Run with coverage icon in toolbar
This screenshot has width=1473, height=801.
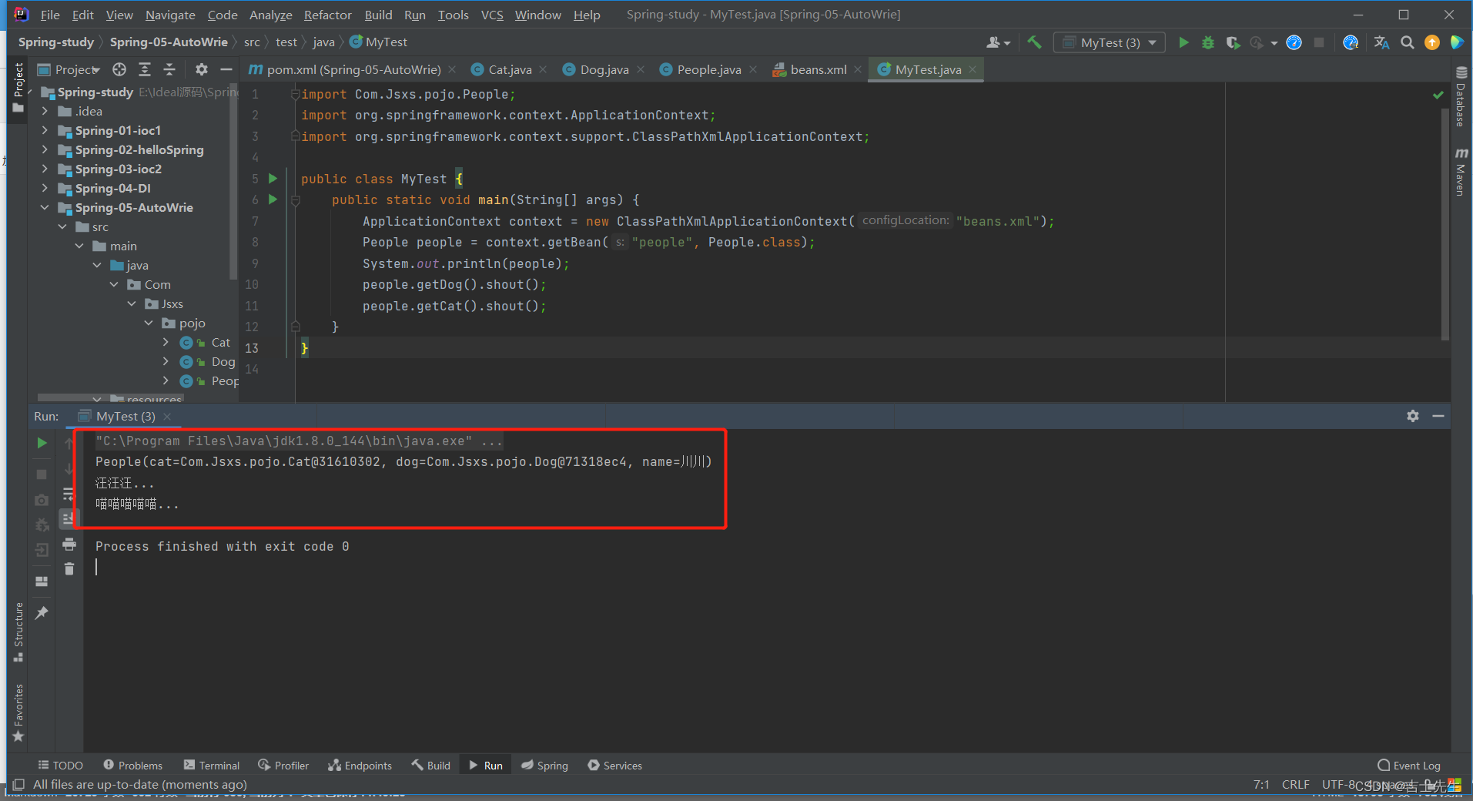coord(1233,42)
